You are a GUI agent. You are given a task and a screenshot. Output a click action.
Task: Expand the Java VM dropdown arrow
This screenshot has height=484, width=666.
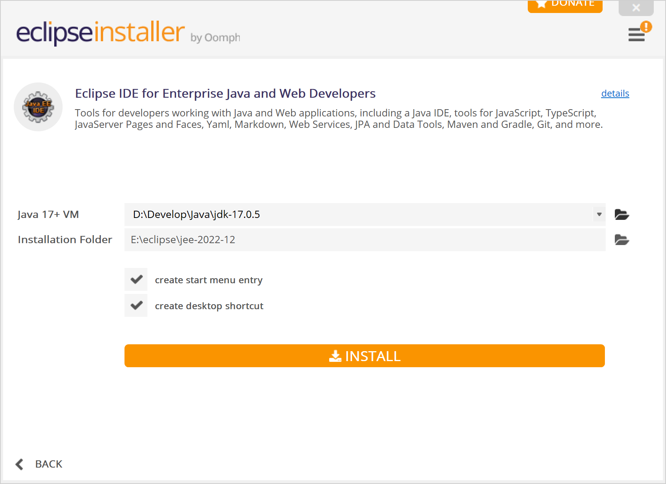[x=599, y=215]
